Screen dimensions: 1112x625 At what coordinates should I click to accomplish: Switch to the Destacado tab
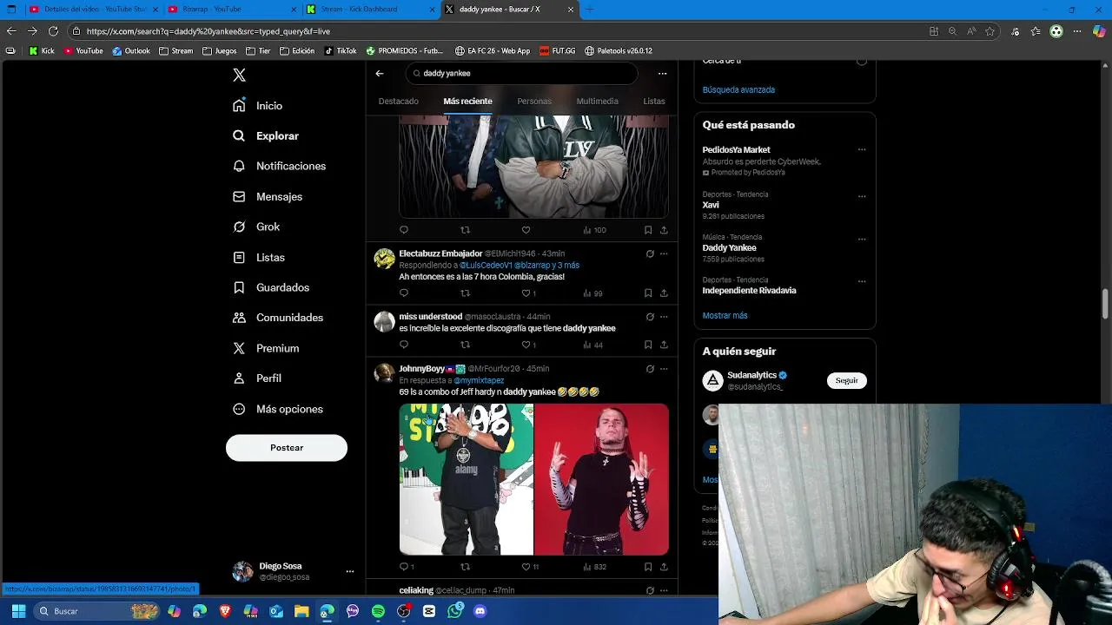[x=399, y=102]
